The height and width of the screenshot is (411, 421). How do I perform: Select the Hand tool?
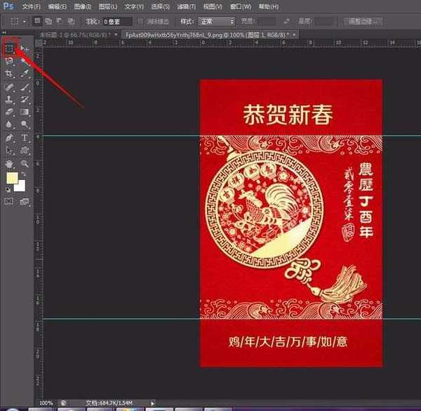(10, 163)
